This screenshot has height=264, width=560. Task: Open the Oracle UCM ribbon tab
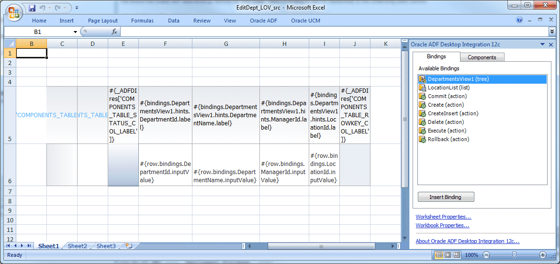[x=306, y=21]
